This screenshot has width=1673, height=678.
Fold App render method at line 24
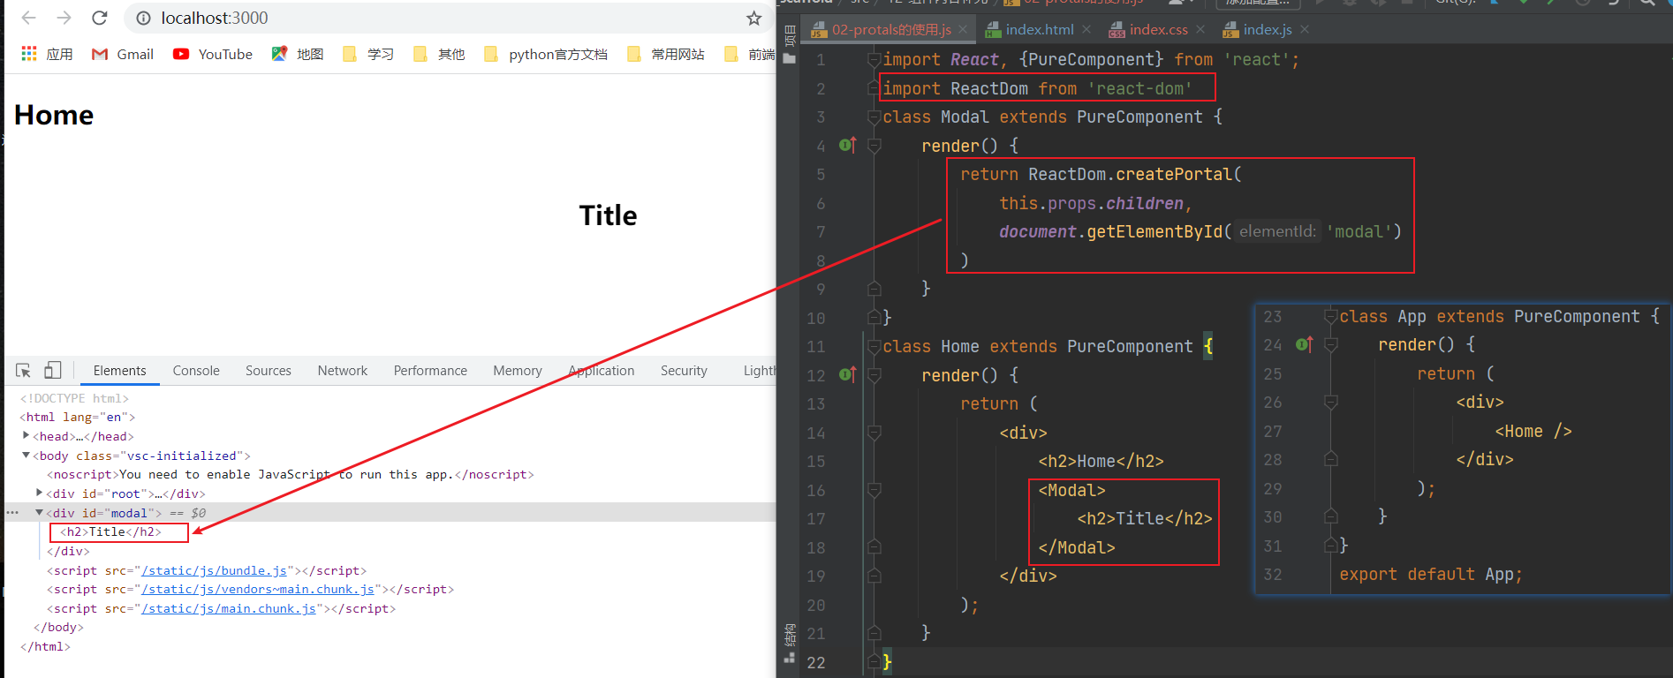coord(1331,345)
